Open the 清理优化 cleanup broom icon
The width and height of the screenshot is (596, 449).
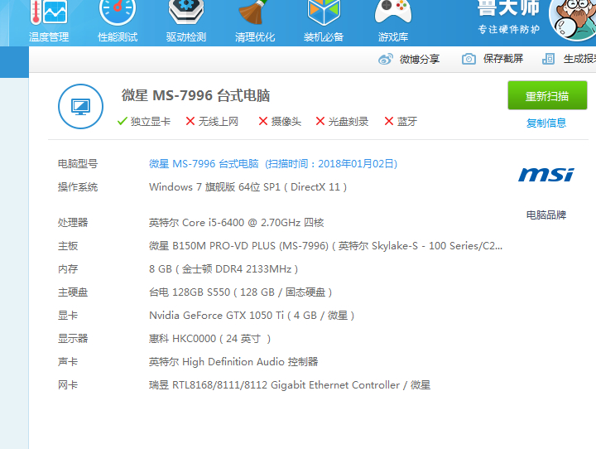(x=254, y=12)
